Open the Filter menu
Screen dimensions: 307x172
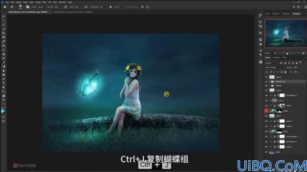tap(44, 2)
